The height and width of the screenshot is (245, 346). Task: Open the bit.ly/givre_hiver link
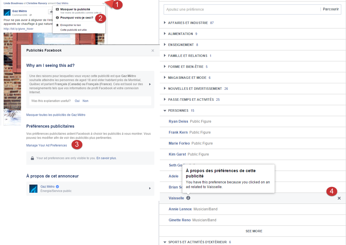(x=18, y=29)
